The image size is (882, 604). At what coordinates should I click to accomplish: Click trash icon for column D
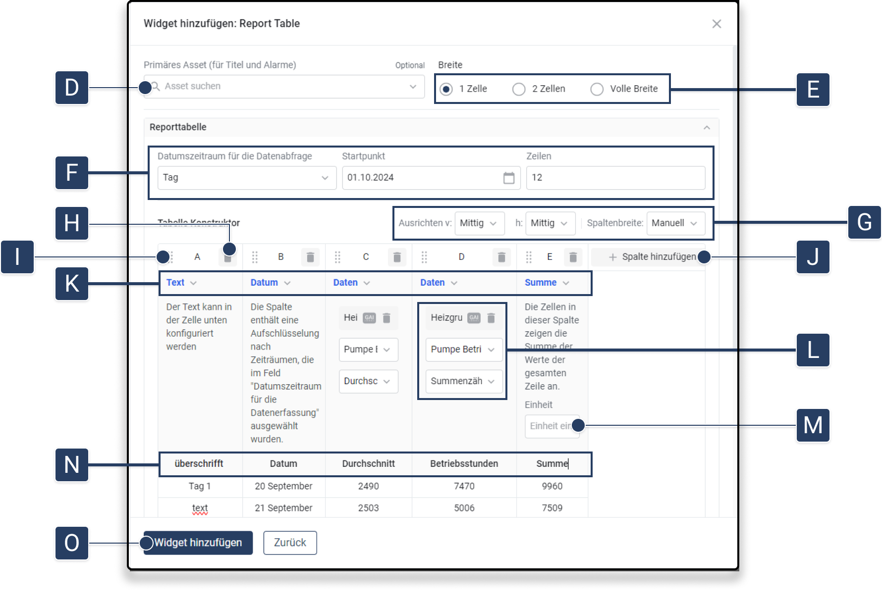pos(501,257)
